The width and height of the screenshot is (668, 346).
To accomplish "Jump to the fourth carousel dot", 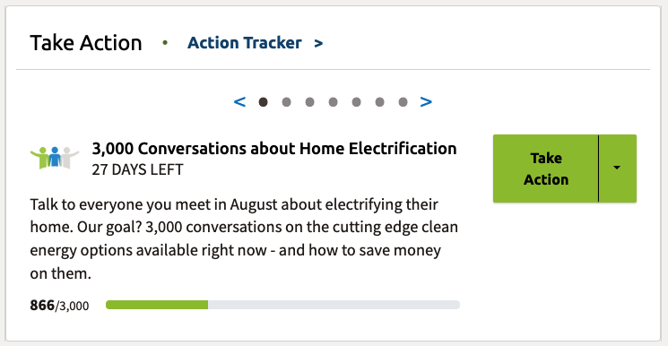I will pos(334,102).
